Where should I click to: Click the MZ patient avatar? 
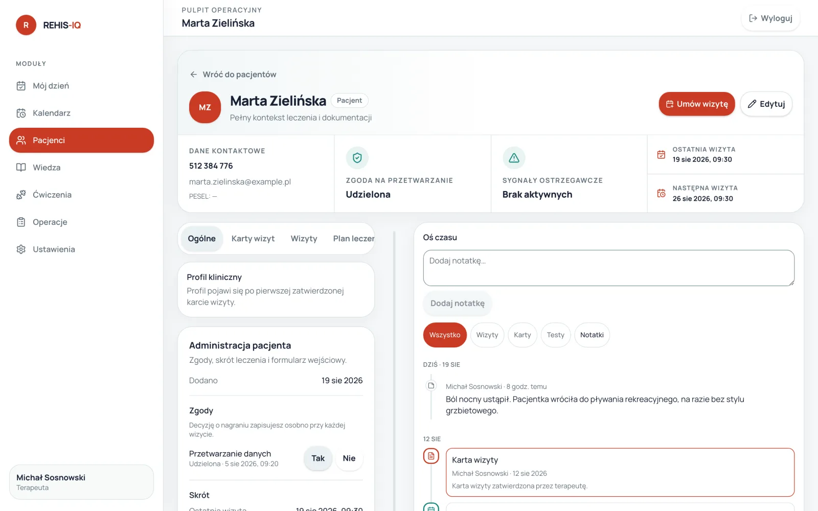(x=205, y=107)
